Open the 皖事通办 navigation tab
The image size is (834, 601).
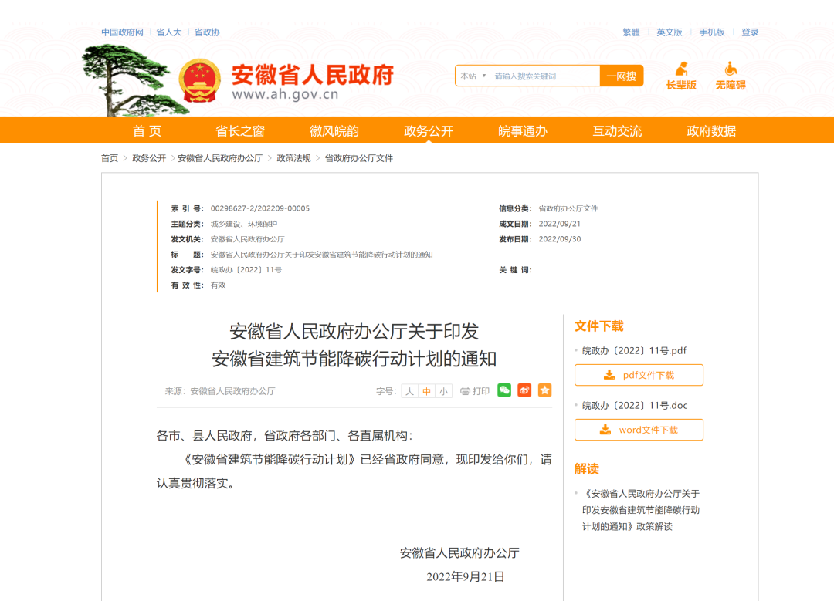[523, 131]
